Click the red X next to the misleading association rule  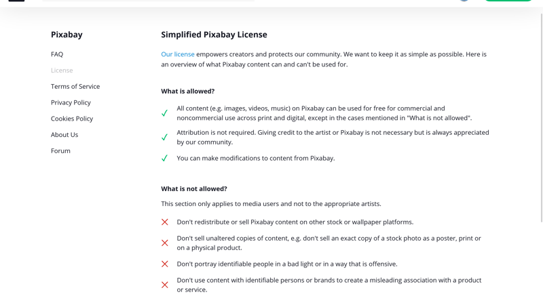(x=165, y=285)
